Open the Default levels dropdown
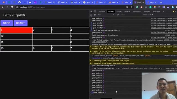 click(x=148, y=15)
